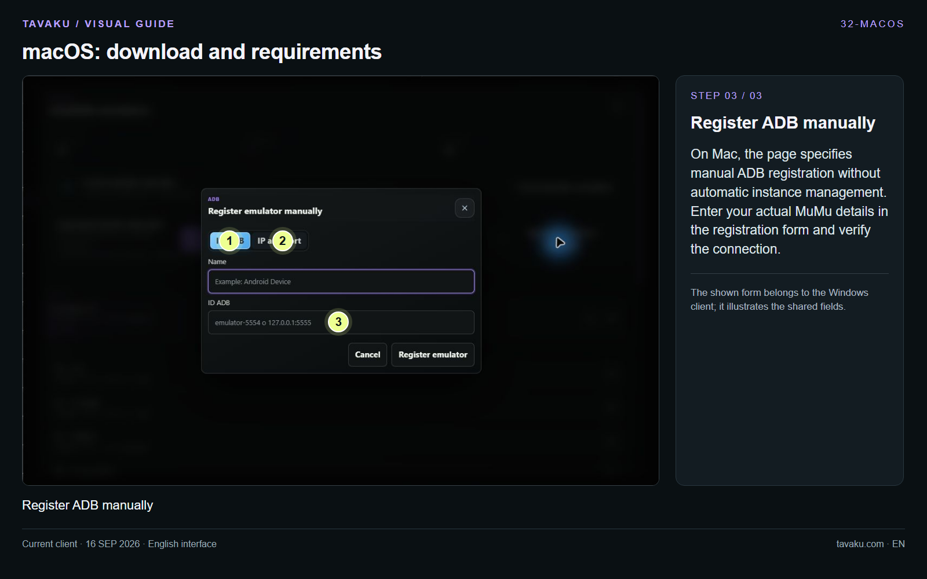927x579 pixels.
Task: Click the small purple 'ADB' label in dialog
Action: click(213, 199)
